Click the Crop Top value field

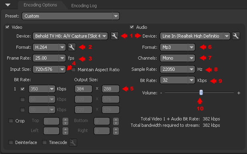(x=51, y=121)
